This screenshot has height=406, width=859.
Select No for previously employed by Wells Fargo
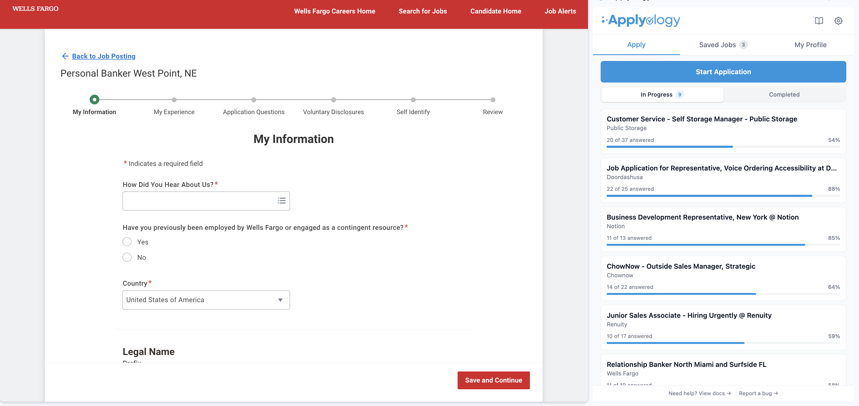point(127,257)
